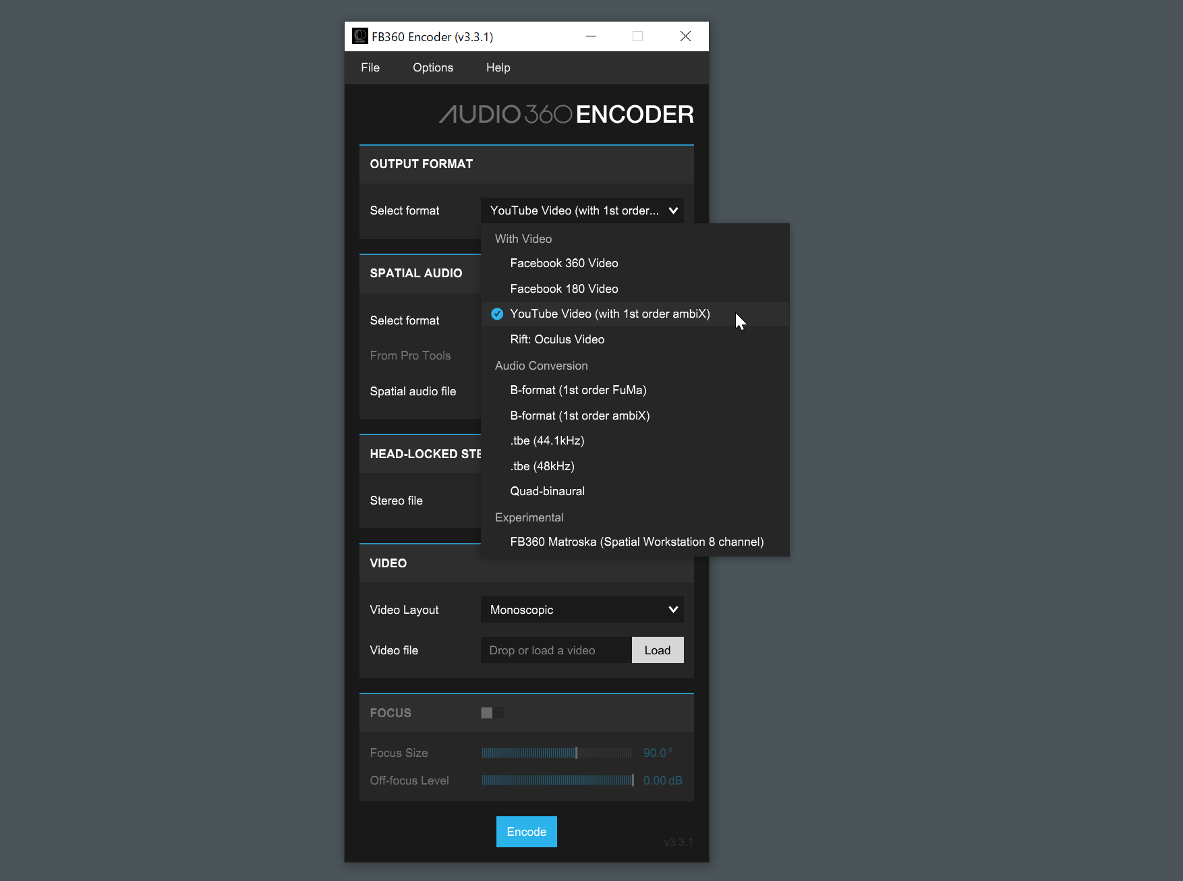Close the FB360 Encoder window

click(685, 36)
